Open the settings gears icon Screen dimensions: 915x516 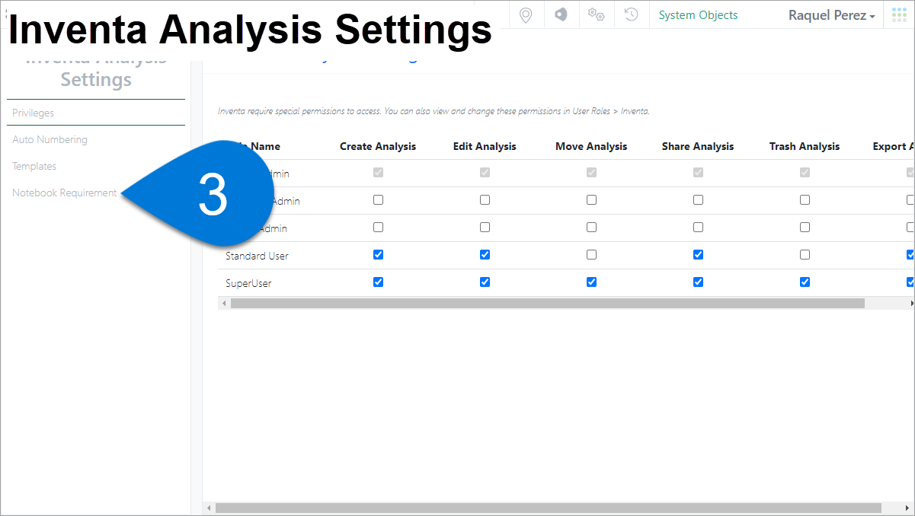coord(596,14)
